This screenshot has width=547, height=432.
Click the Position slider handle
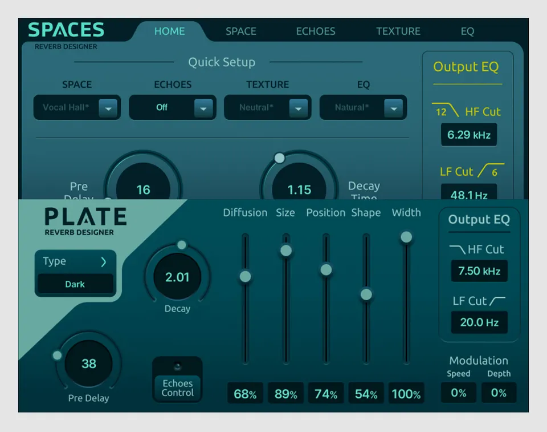(326, 269)
